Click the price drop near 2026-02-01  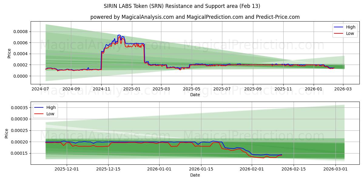(x=249, y=153)
